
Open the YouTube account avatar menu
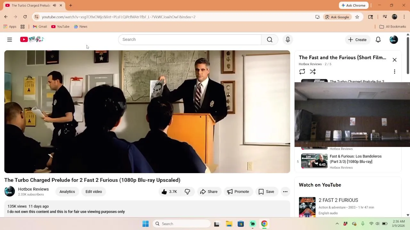pyautogui.click(x=394, y=40)
